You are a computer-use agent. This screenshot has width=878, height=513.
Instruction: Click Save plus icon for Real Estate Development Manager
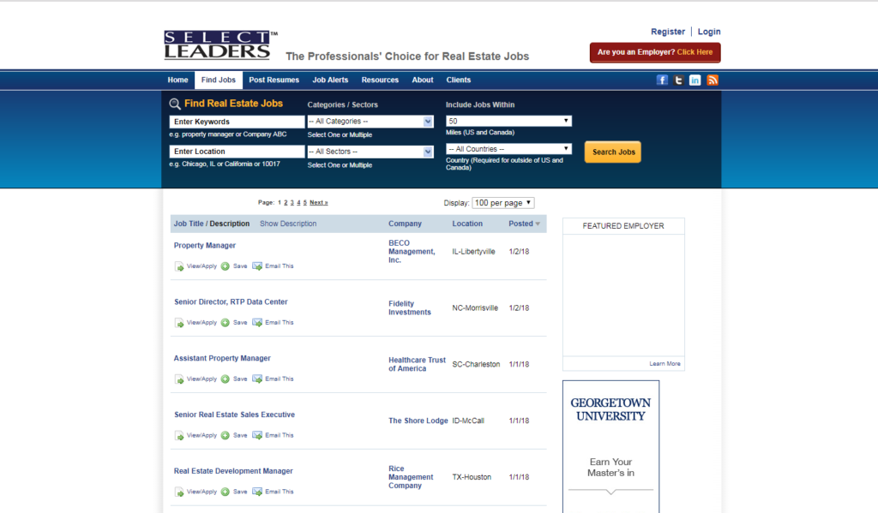(x=226, y=492)
